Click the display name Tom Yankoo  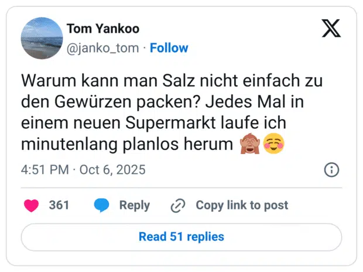[103, 29]
